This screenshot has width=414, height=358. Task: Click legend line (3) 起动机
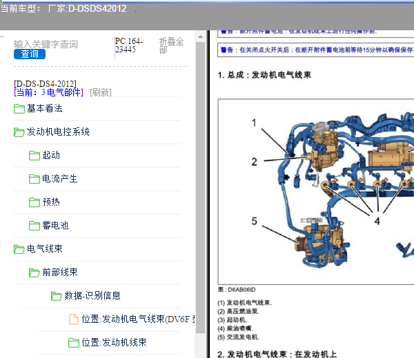[x=232, y=320]
